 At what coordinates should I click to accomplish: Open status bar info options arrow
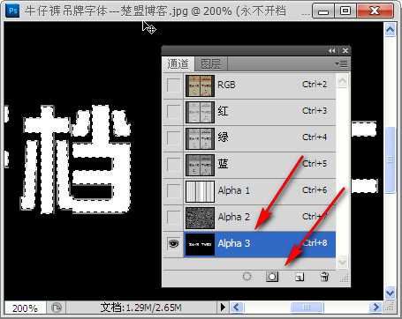pyautogui.click(x=223, y=308)
